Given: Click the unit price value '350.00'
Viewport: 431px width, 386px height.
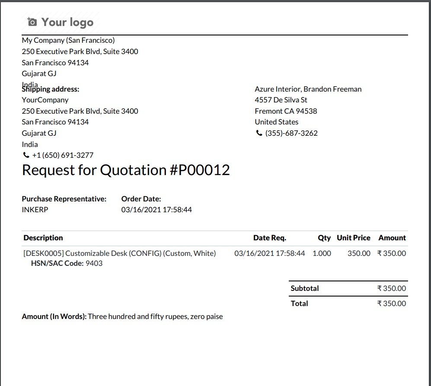Looking at the screenshot, I should coord(359,253).
